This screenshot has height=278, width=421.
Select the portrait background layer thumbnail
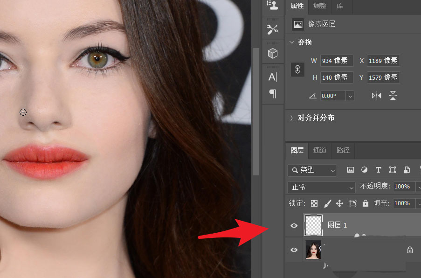click(313, 250)
